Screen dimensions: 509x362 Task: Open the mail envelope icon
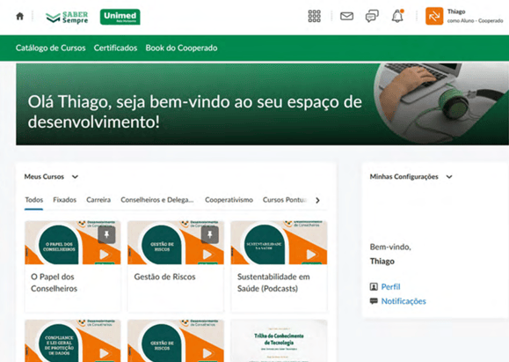coord(346,16)
